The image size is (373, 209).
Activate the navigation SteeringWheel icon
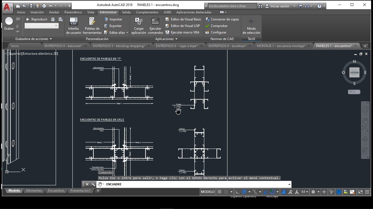click(365, 110)
